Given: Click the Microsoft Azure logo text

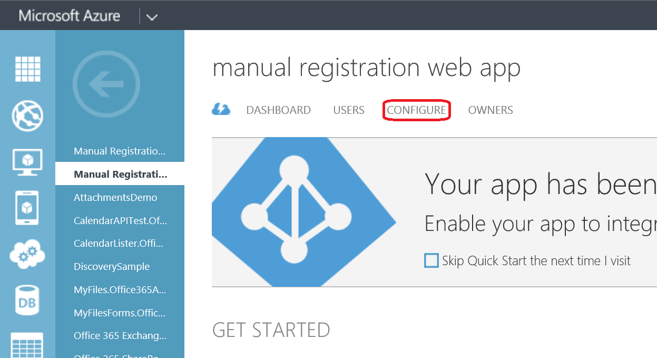Looking at the screenshot, I should (70, 16).
